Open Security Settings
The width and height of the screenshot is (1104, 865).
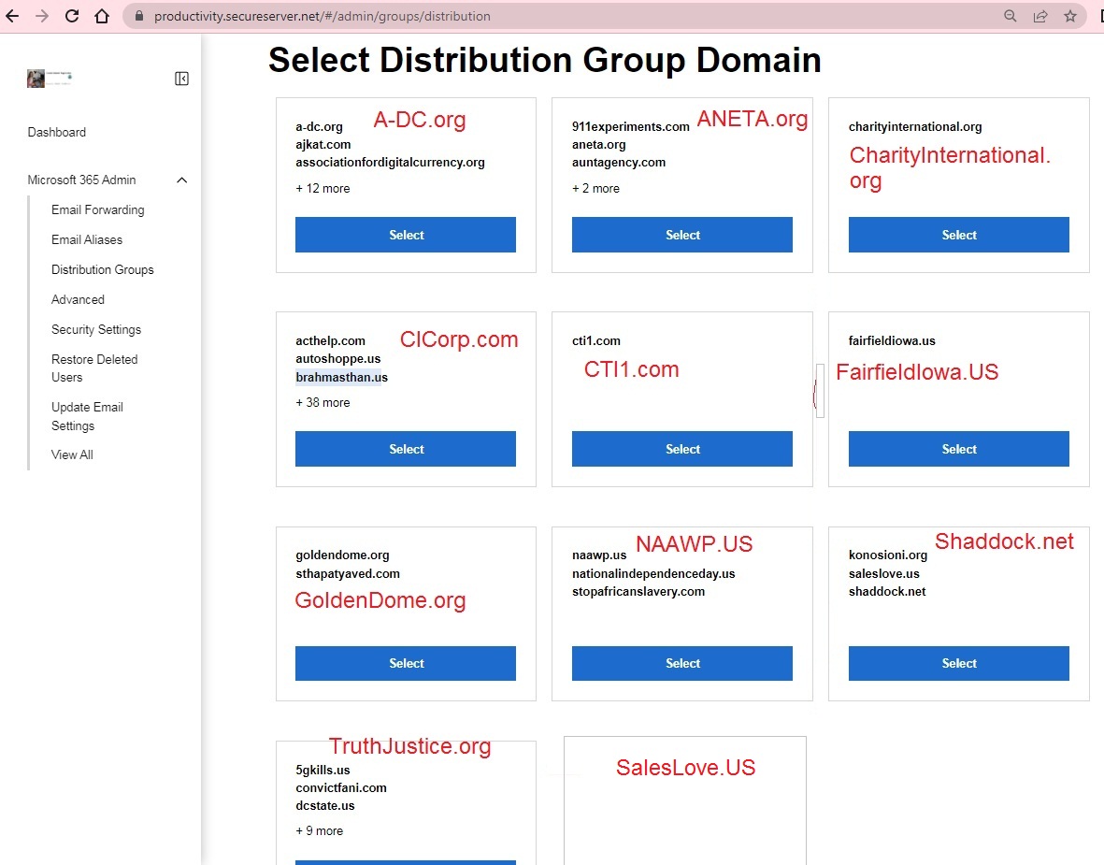point(96,330)
